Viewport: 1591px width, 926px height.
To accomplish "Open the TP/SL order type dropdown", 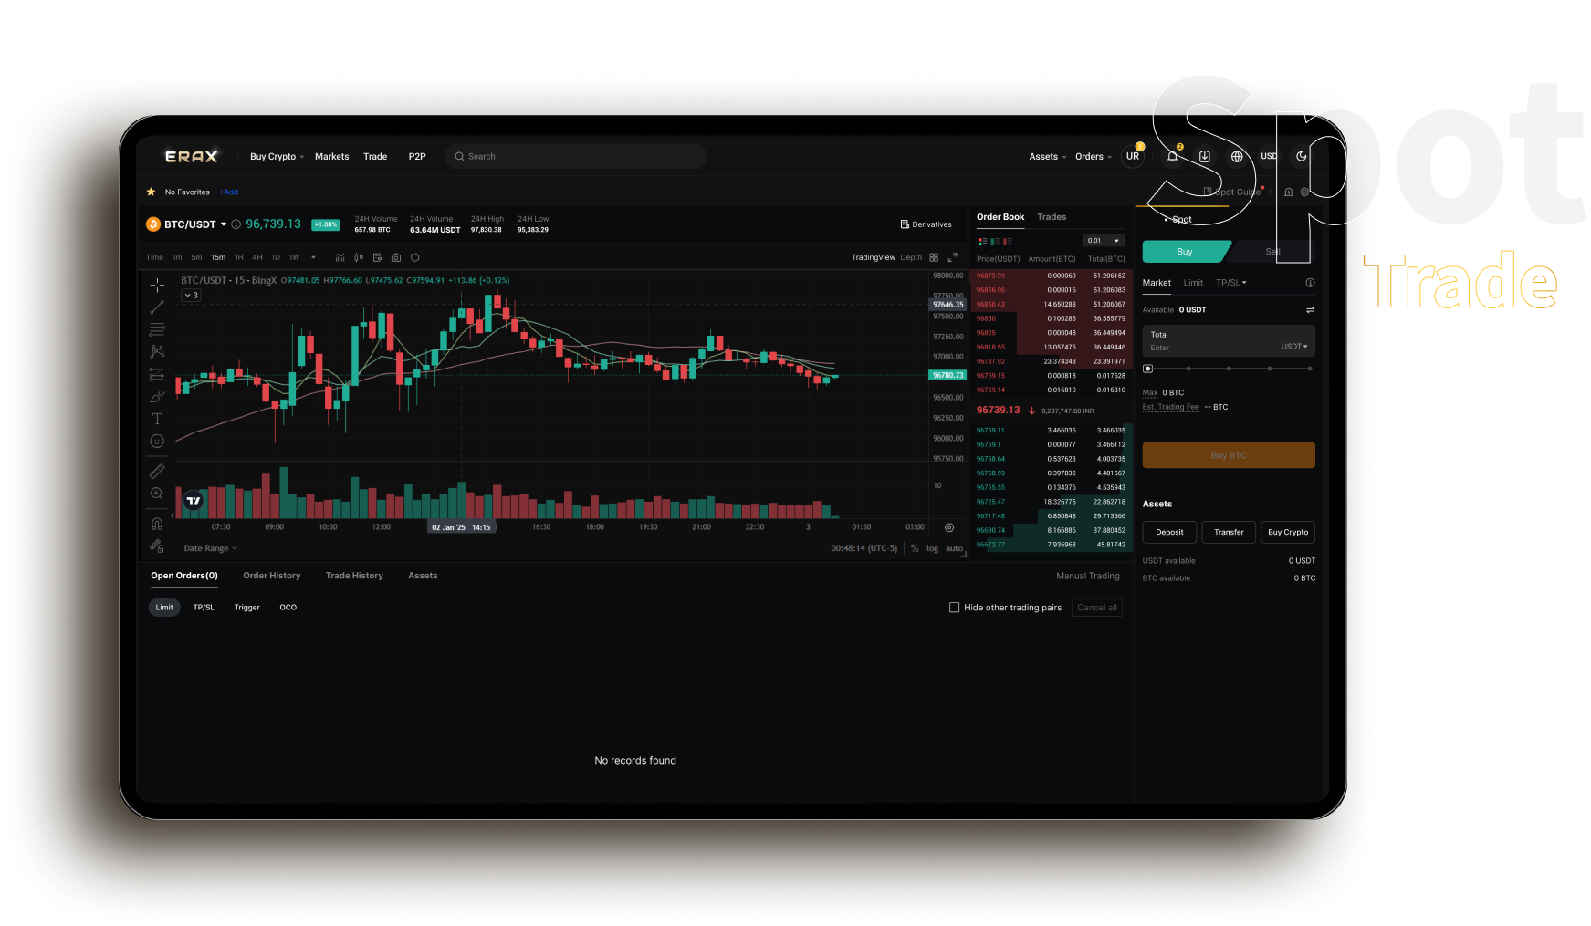I will click(1230, 283).
